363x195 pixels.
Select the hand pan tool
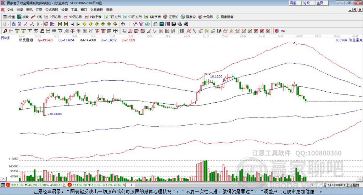pos(123,24)
